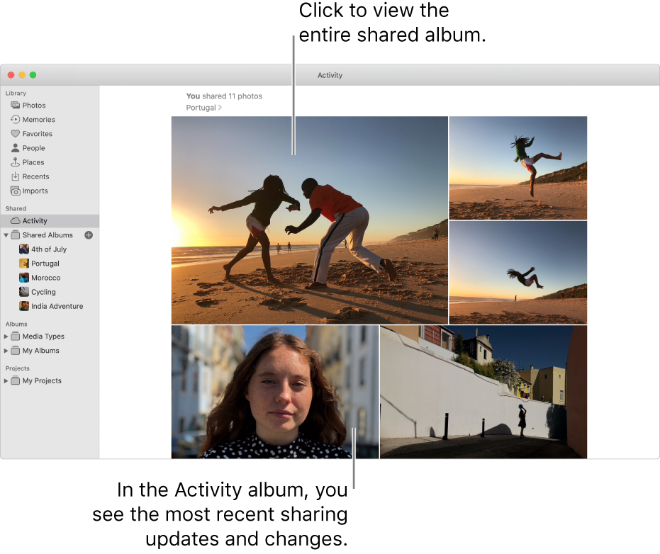Viewport: 660px width, 554px height.
Task: Add a new shared album with the plus button
Action: (x=88, y=234)
